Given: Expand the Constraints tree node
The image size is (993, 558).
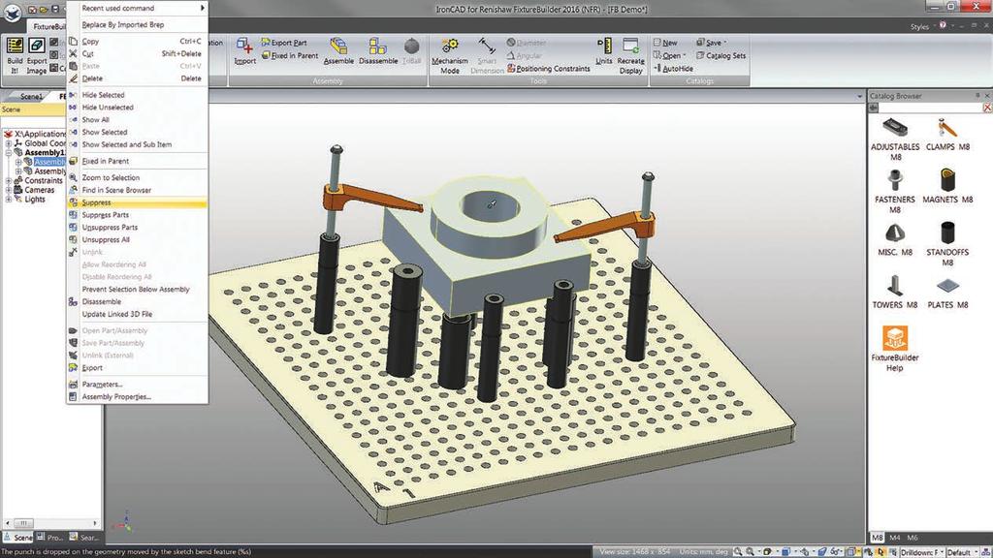Looking at the screenshot, I should tap(9, 181).
